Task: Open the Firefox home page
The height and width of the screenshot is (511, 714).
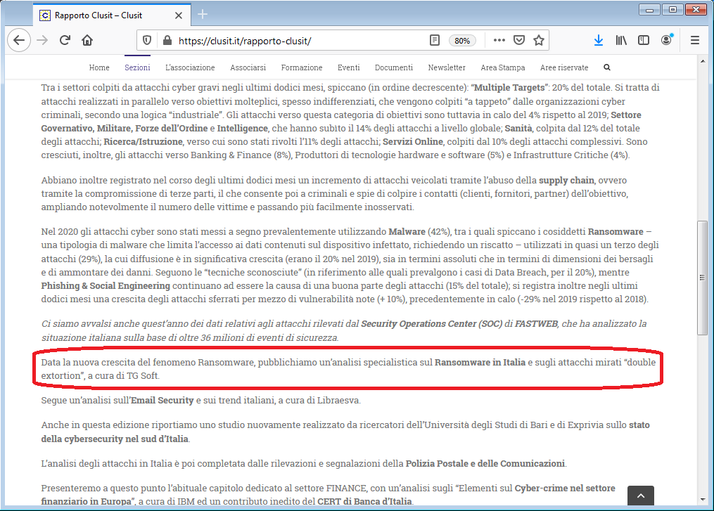Action: (x=87, y=41)
